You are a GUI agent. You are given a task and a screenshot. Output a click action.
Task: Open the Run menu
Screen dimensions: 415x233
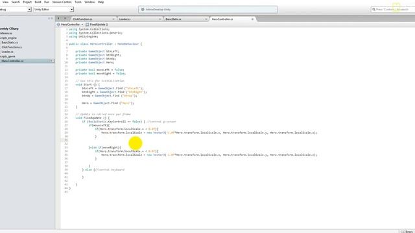coord(47,2)
